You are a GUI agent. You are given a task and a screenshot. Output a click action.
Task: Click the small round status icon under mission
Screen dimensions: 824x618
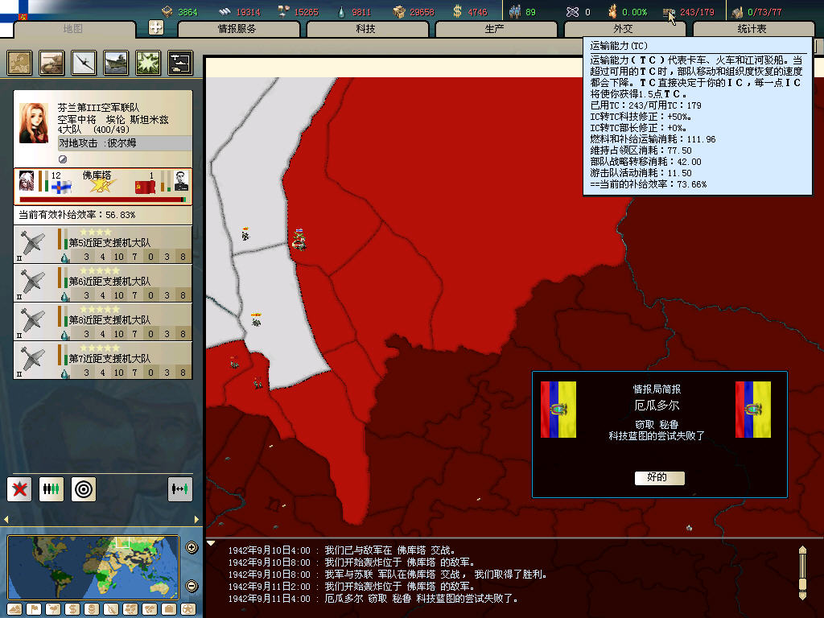coord(63,159)
